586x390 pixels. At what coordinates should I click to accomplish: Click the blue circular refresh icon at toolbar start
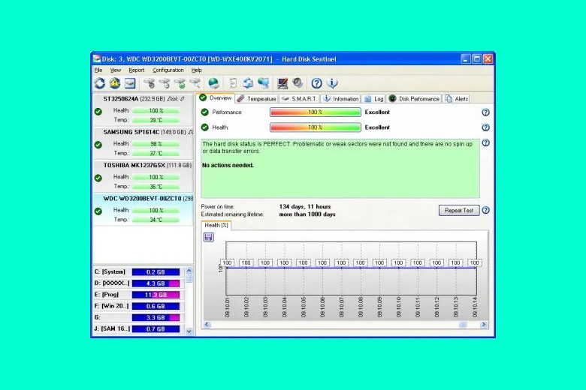[x=100, y=83]
